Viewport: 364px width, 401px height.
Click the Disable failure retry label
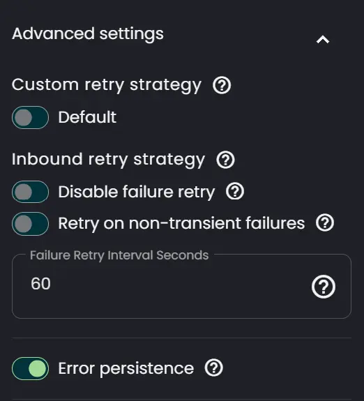click(137, 192)
